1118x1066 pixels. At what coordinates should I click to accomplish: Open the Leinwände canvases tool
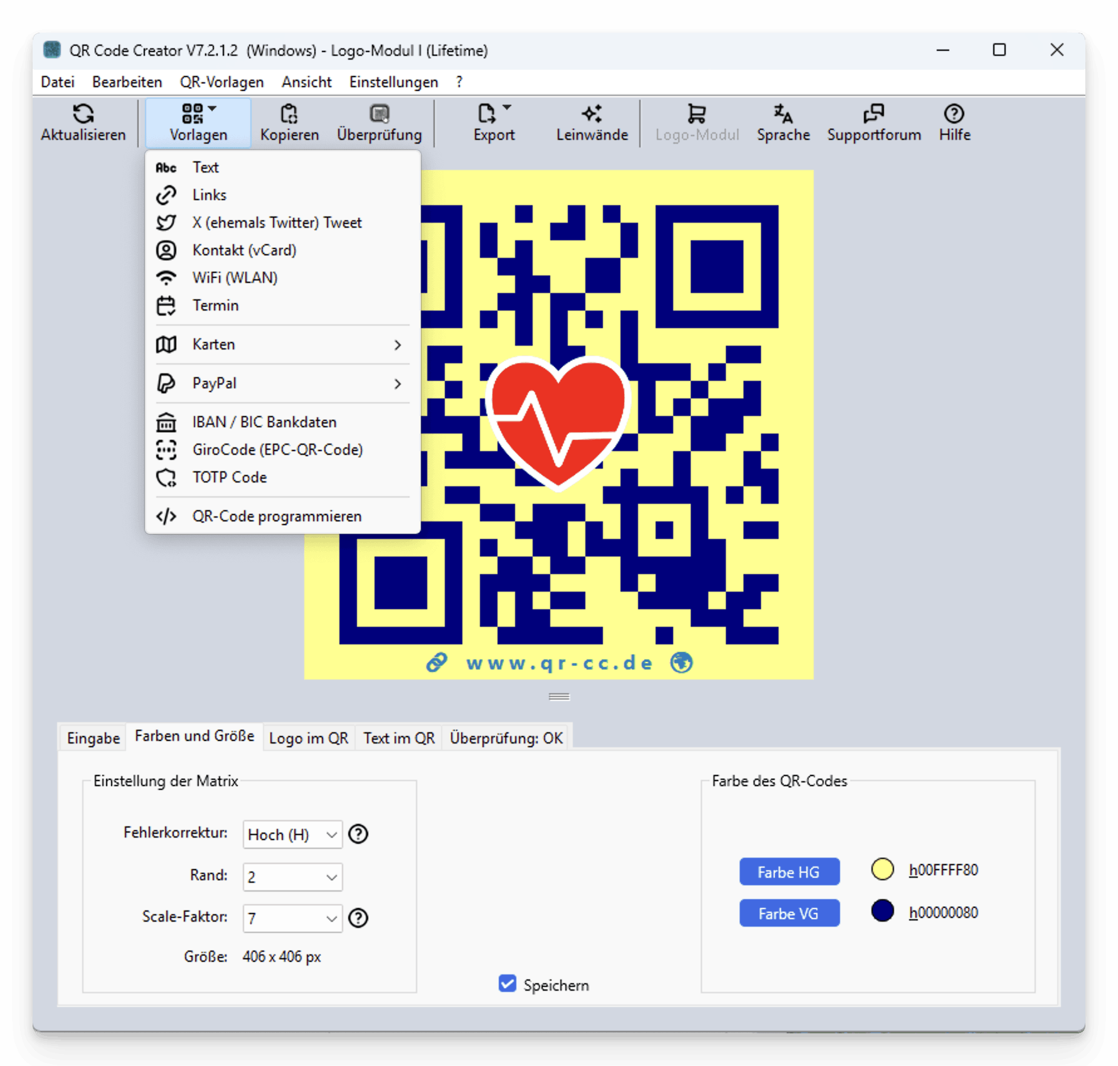click(x=592, y=123)
